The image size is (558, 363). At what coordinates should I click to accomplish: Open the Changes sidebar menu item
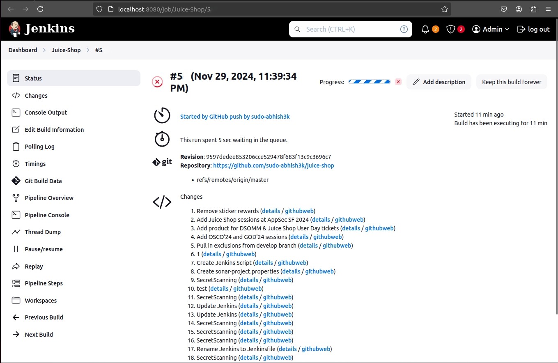[74, 95]
